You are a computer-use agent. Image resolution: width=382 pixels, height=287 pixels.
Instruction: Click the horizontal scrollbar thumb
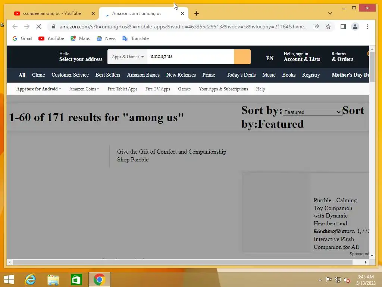click(183, 262)
